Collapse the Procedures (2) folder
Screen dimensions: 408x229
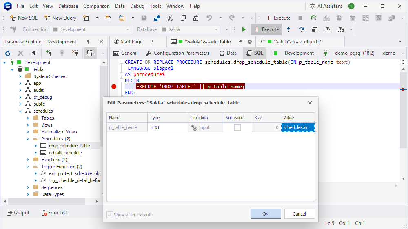[28, 139]
